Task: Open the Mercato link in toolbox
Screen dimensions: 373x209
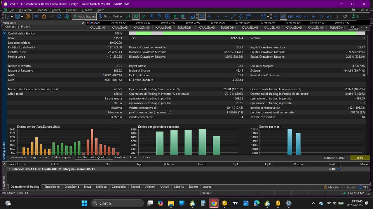Action: [331, 187]
